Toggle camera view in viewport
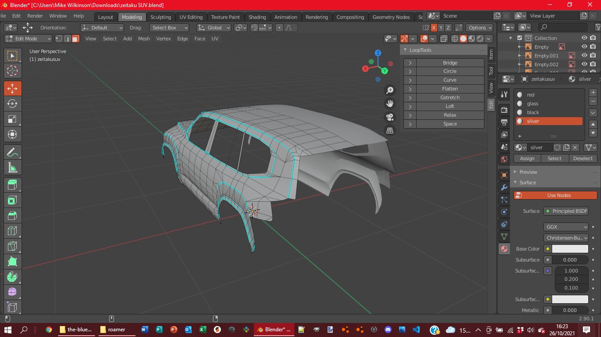Screen dimensions: 601x337 tap(390, 117)
